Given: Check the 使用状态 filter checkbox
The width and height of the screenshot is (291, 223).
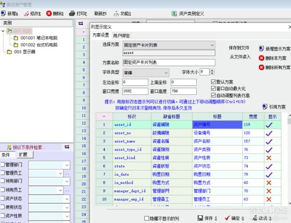Looking at the screenshot, I should 2,207.
